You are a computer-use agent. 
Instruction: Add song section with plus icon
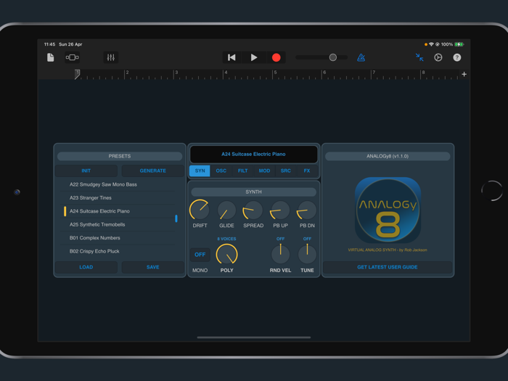(464, 74)
